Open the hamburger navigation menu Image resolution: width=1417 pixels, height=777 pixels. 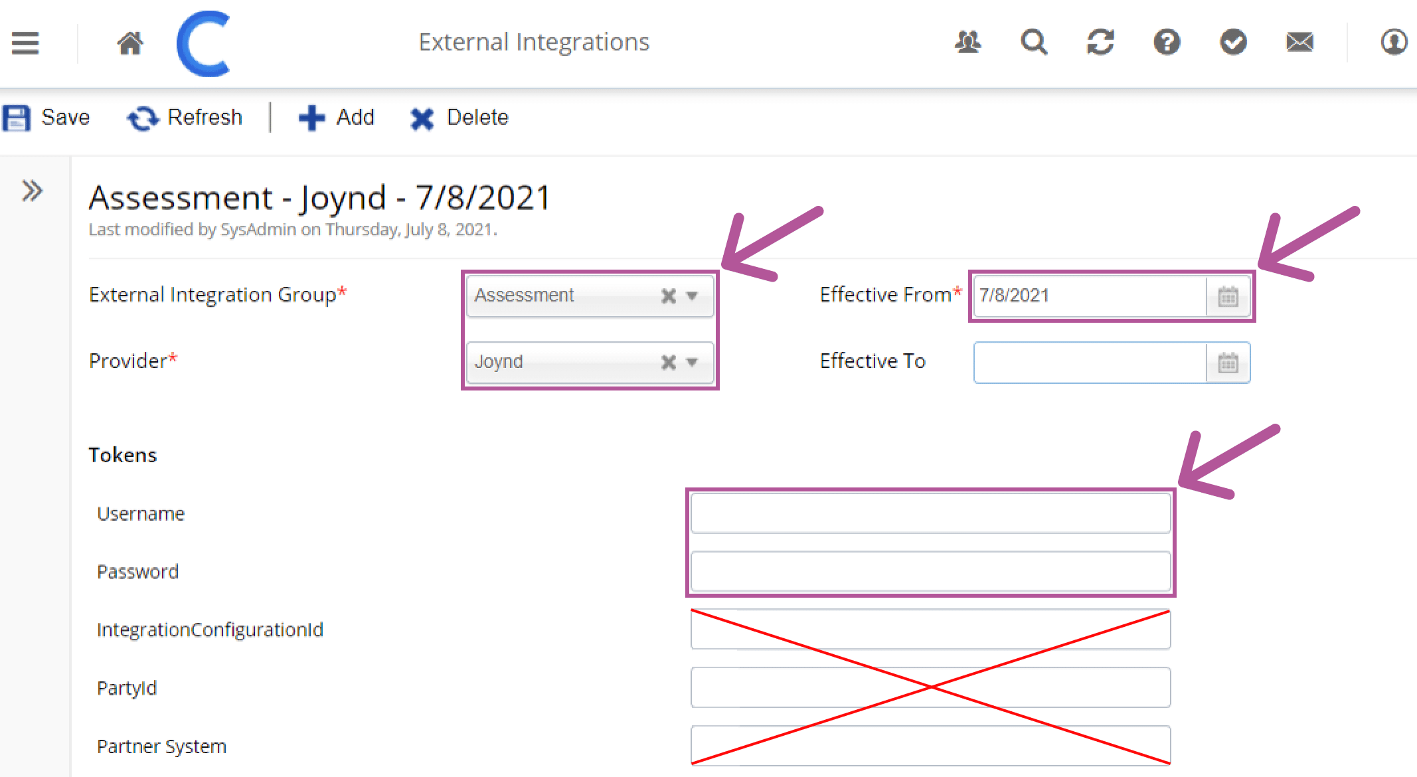[x=25, y=43]
